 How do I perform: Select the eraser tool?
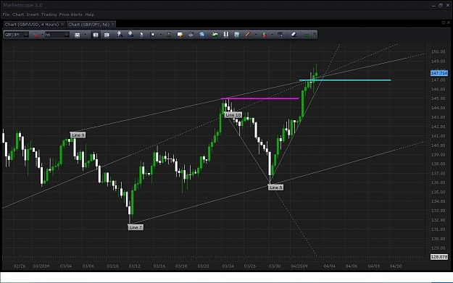(294, 35)
